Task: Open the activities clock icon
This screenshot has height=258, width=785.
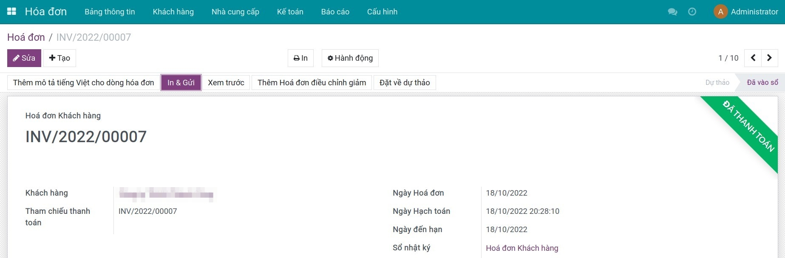Action: (692, 12)
